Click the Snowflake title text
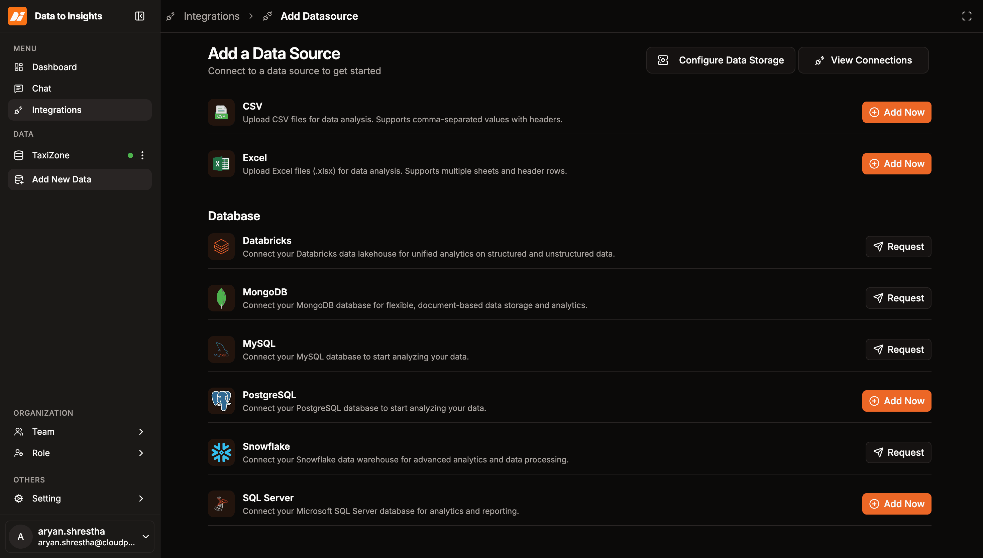The image size is (983, 558). [266, 446]
